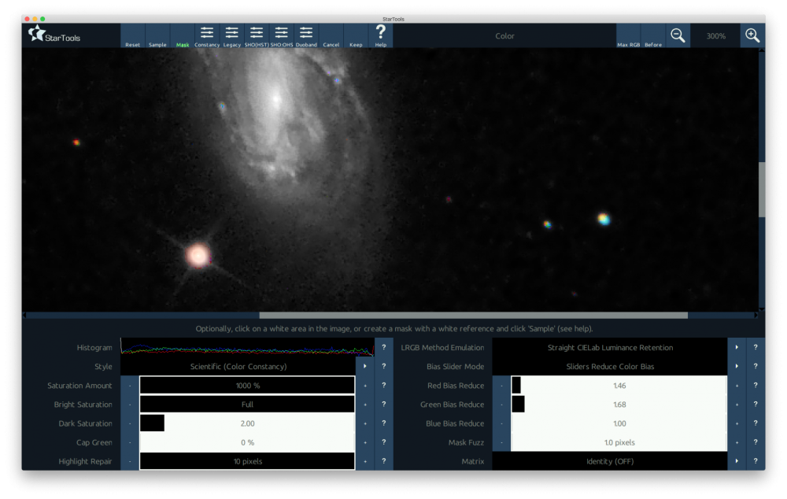Click the horizontal image scrollbar thumb
787x499 pixels.
[473, 316]
